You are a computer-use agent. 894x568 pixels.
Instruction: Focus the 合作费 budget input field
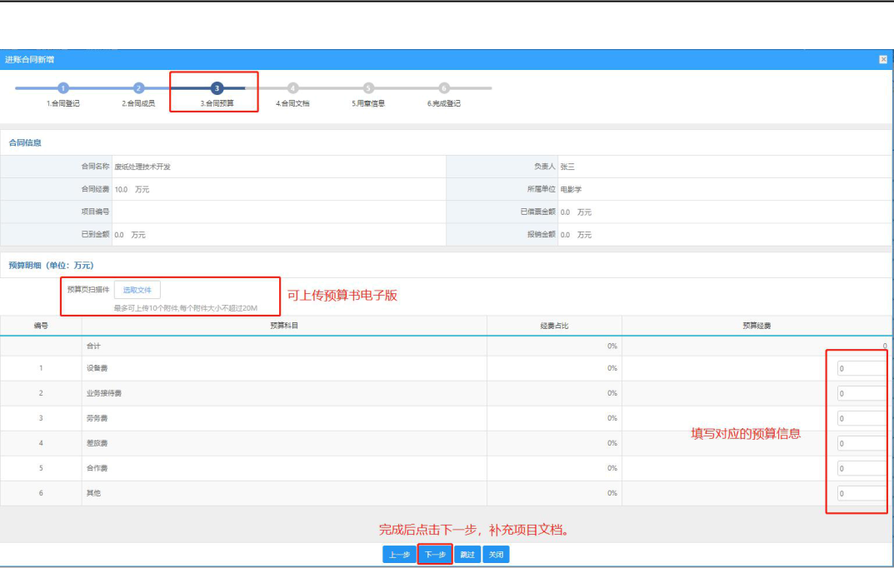pyautogui.click(x=862, y=469)
